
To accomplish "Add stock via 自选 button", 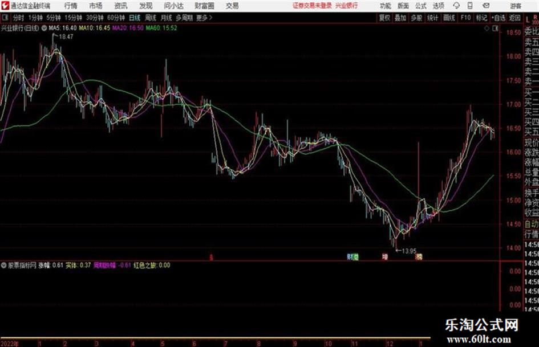I will pyautogui.click(x=499, y=18).
